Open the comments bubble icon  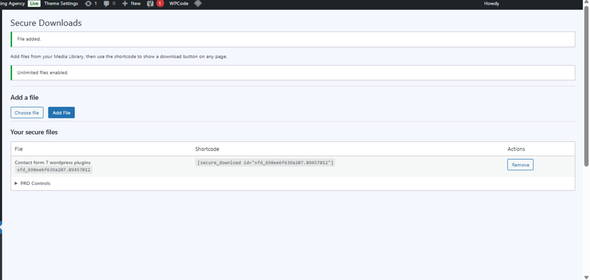click(106, 3)
